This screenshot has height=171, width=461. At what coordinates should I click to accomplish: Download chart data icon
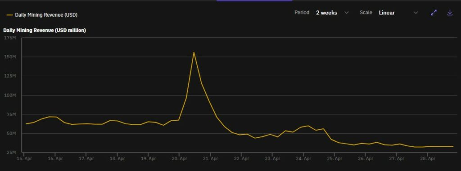click(x=450, y=13)
